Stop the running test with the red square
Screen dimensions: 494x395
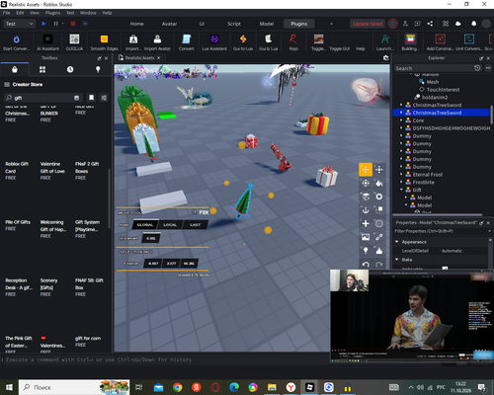tap(73, 24)
